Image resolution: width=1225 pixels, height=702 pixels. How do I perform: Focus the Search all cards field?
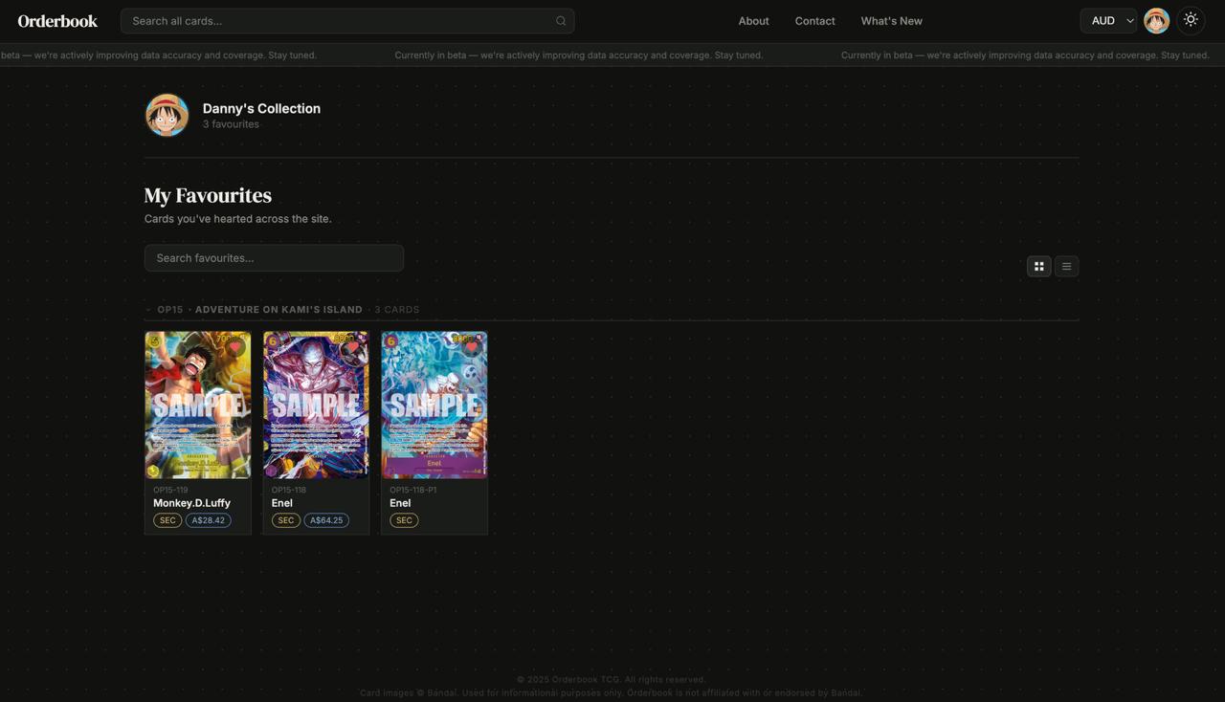pos(347,21)
